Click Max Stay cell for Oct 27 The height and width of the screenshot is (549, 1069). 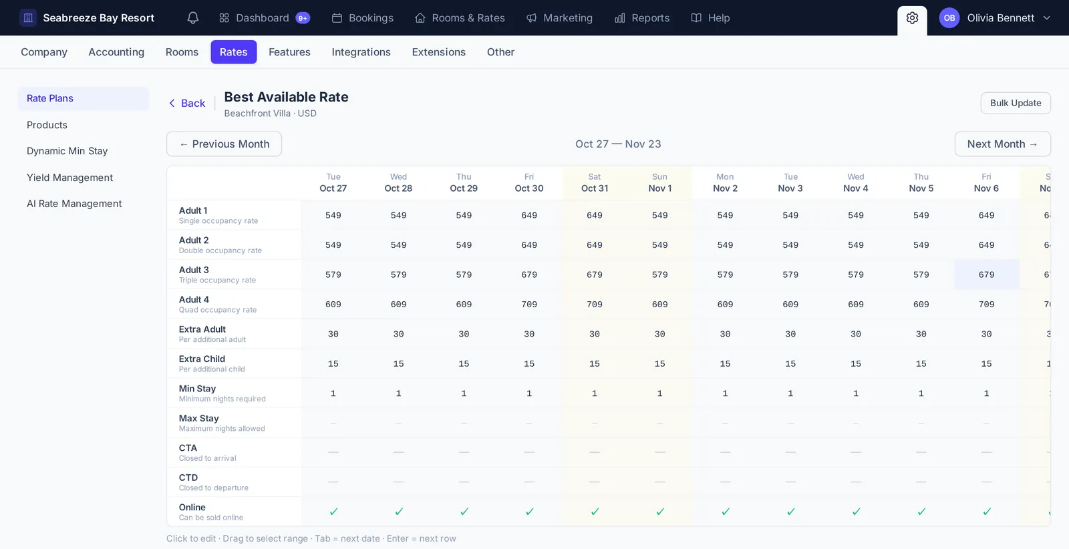[333, 423]
